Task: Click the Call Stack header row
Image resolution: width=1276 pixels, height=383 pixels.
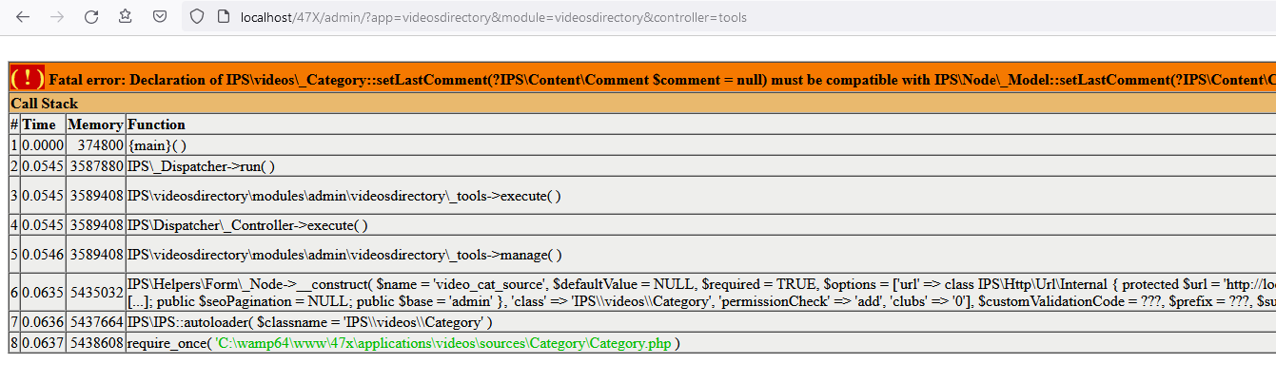Action: [45, 103]
